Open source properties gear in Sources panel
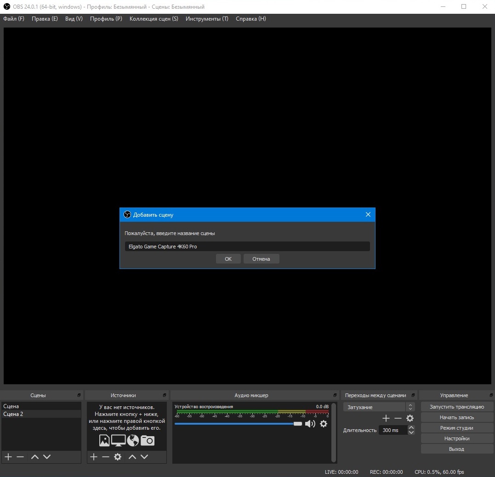495x477 pixels. 118,456
